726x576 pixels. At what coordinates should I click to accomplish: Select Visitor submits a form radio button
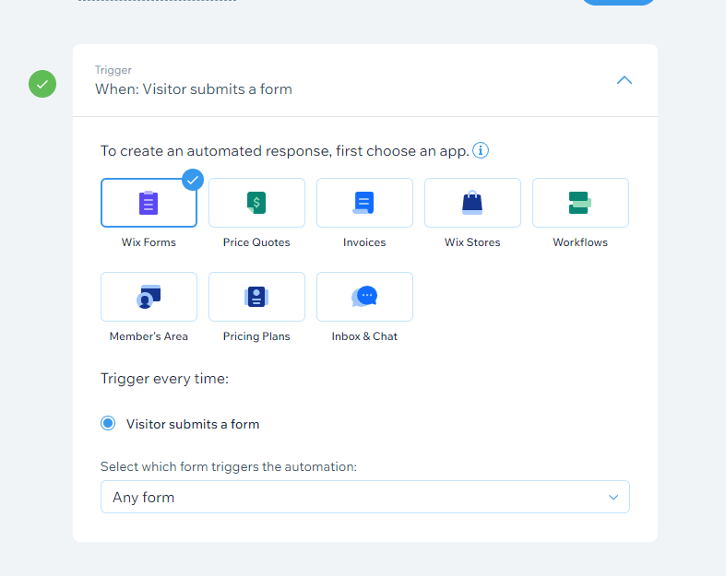click(x=108, y=423)
